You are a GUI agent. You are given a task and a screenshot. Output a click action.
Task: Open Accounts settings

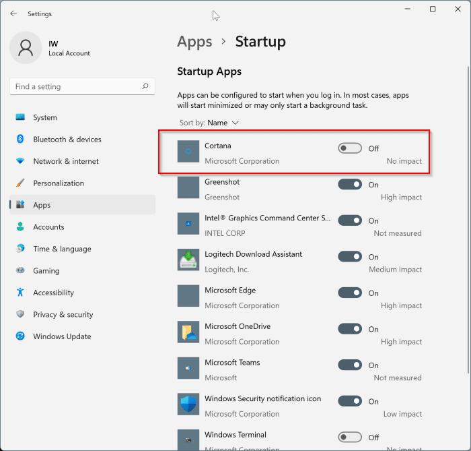click(83, 227)
